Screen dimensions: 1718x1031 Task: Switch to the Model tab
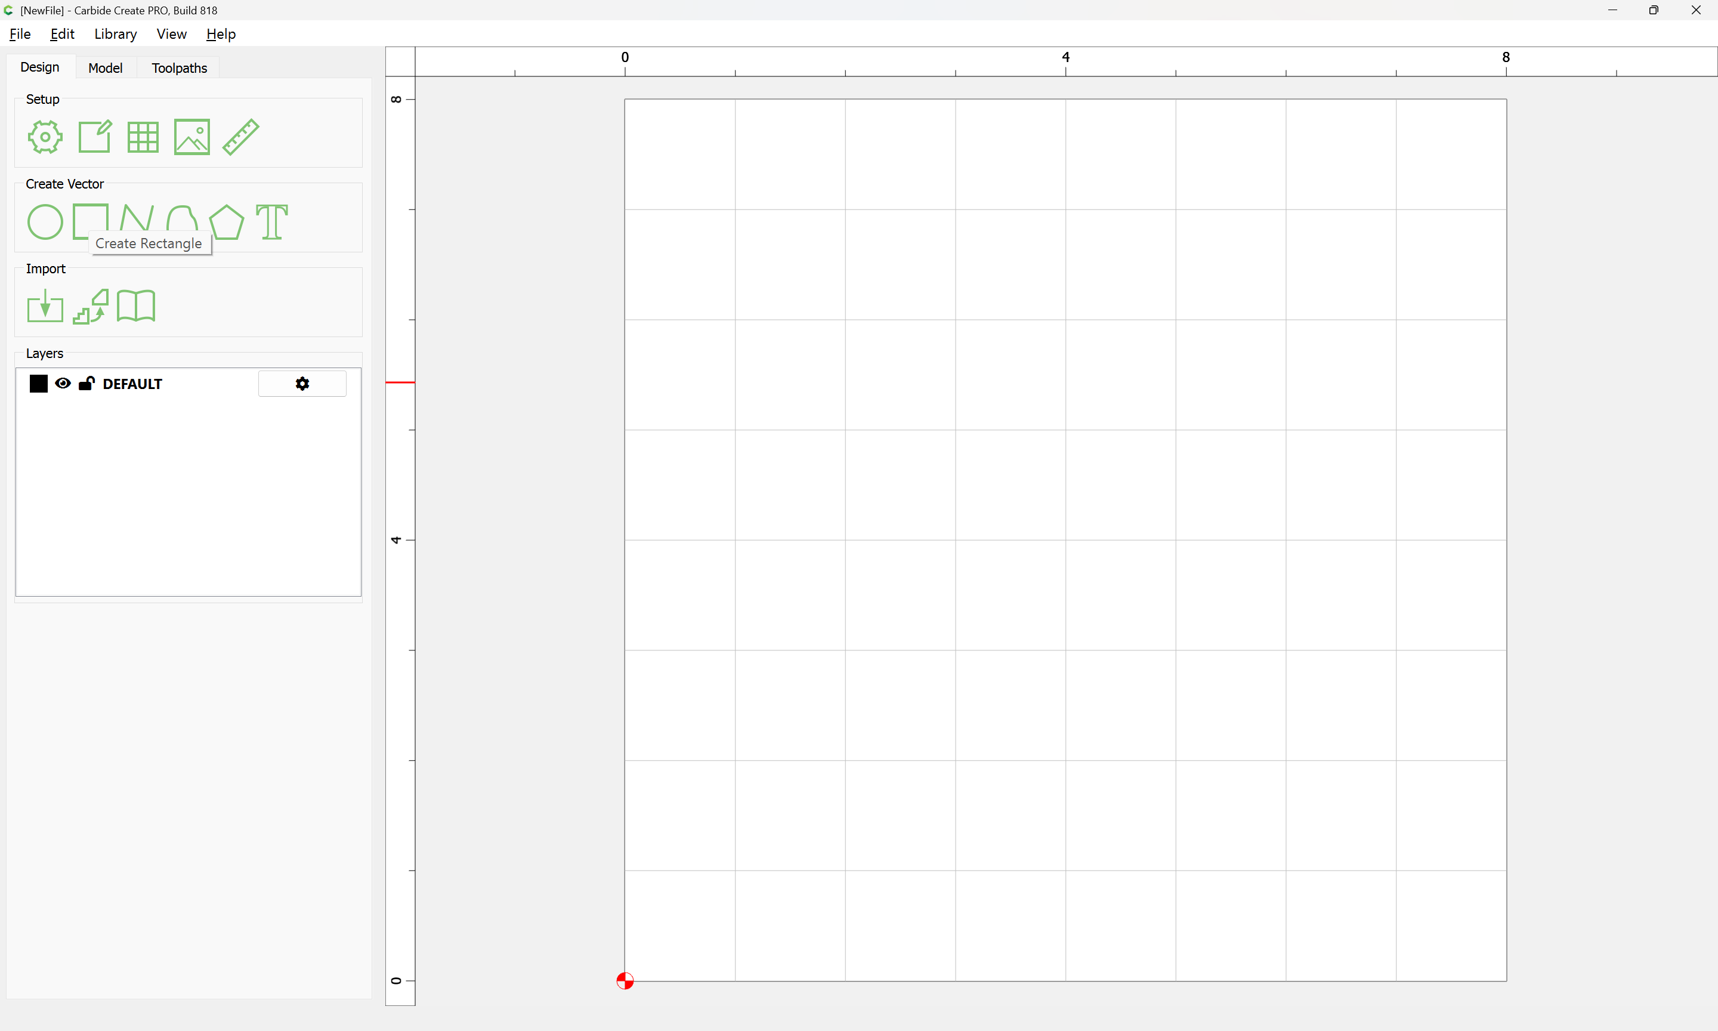pyautogui.click(x=106, y=68)
